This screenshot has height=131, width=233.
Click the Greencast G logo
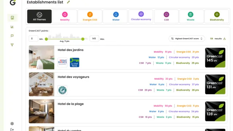coord(13,3)
